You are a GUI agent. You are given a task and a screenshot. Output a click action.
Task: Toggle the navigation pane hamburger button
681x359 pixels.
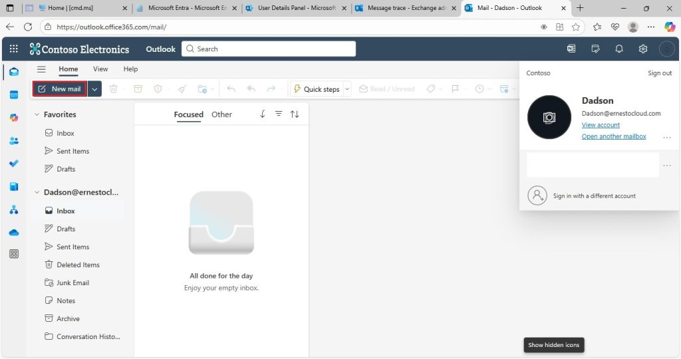41,69
